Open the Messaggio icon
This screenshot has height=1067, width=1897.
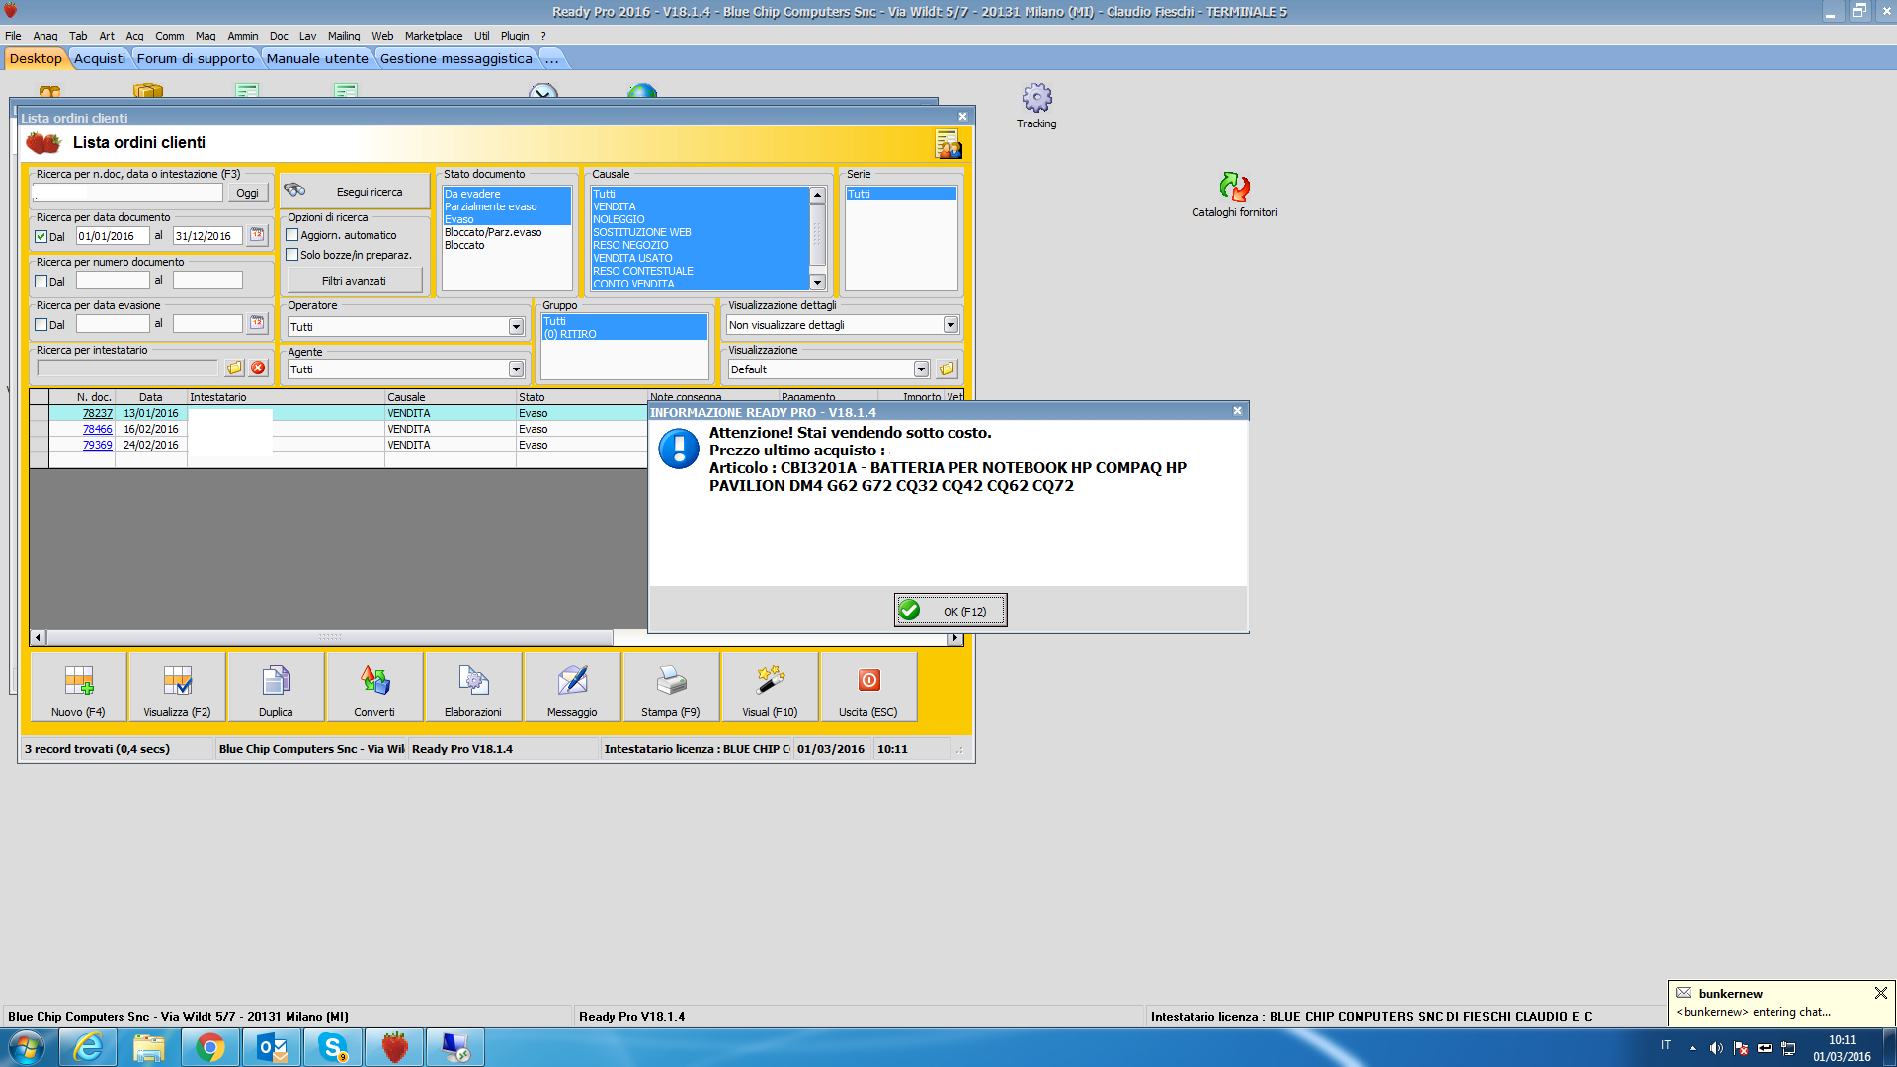click(572, 682)
